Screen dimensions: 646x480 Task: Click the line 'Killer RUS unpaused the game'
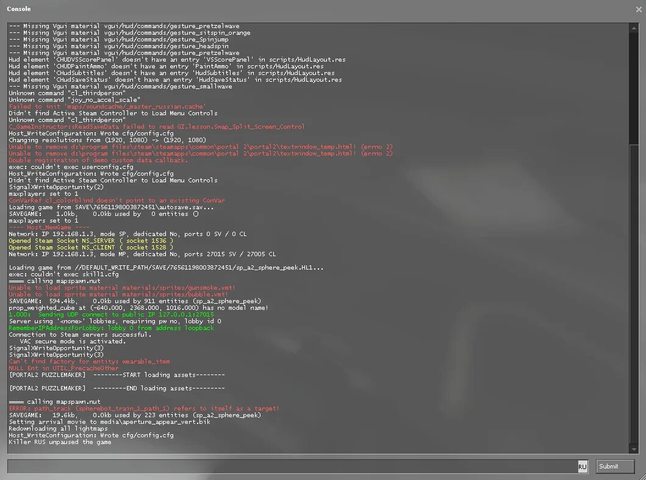point(60,442)
